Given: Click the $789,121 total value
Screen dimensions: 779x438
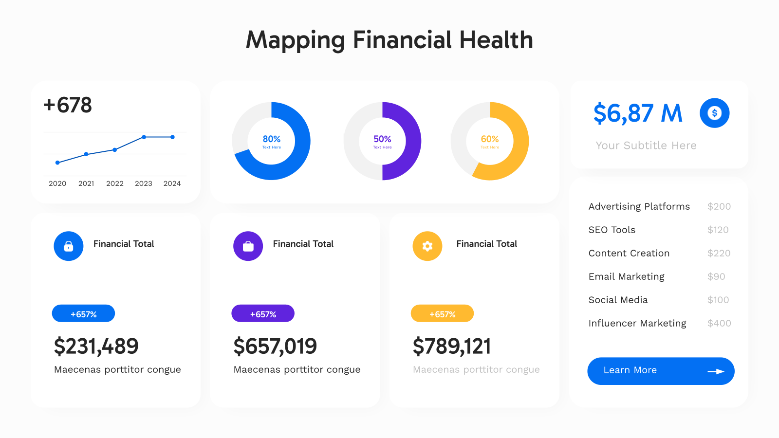Looking at the screenshot, I should (452, 347).
